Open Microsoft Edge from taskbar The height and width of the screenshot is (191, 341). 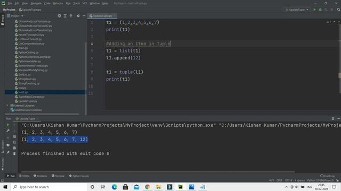[115, 187]
